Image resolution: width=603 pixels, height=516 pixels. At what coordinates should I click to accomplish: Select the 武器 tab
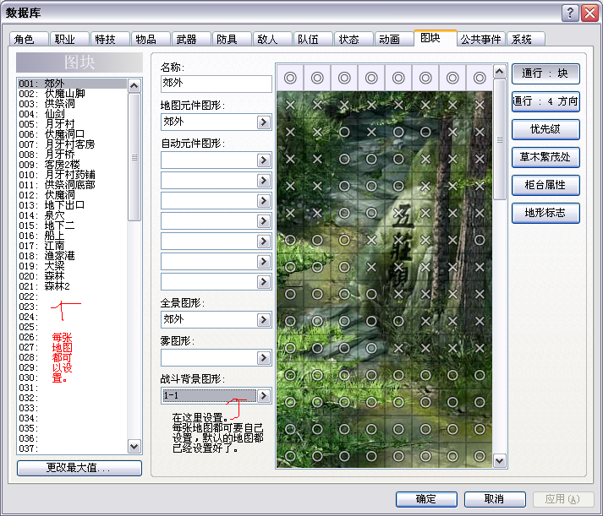click(x=191, y=39)
